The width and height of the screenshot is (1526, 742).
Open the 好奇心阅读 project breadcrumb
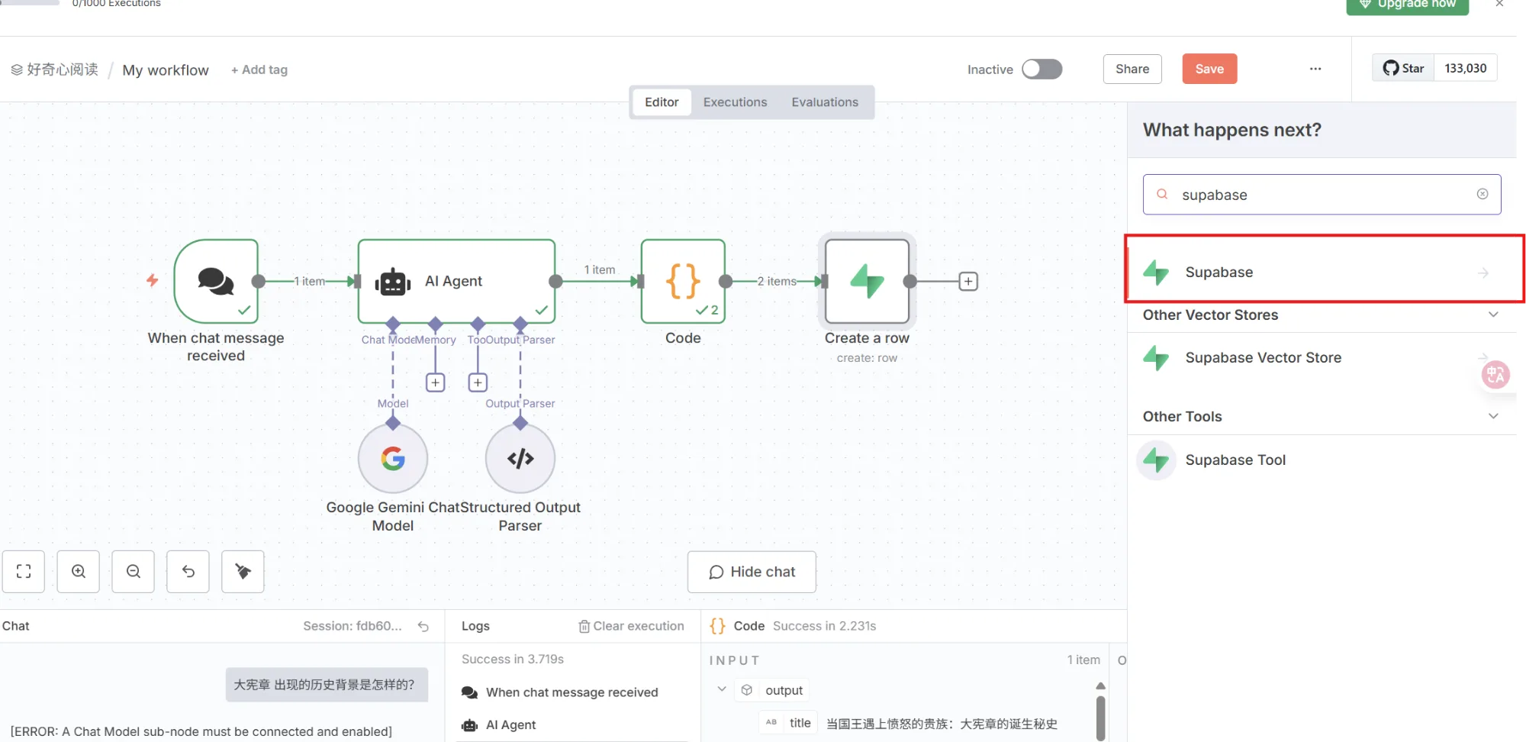point(54,69)
